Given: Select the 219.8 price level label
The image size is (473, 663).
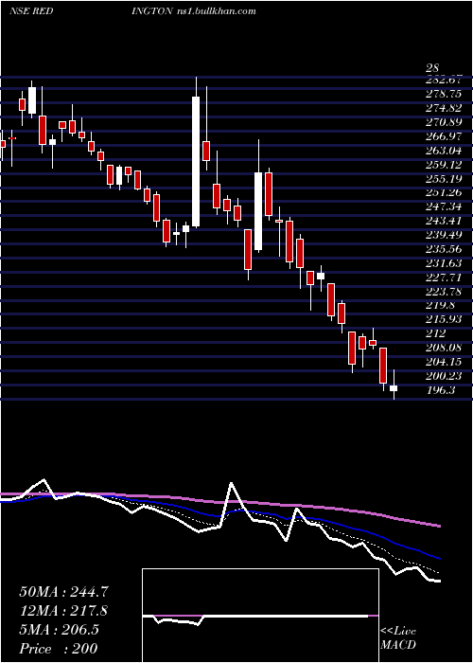Looking at the screenshot, I should (442, 306).
